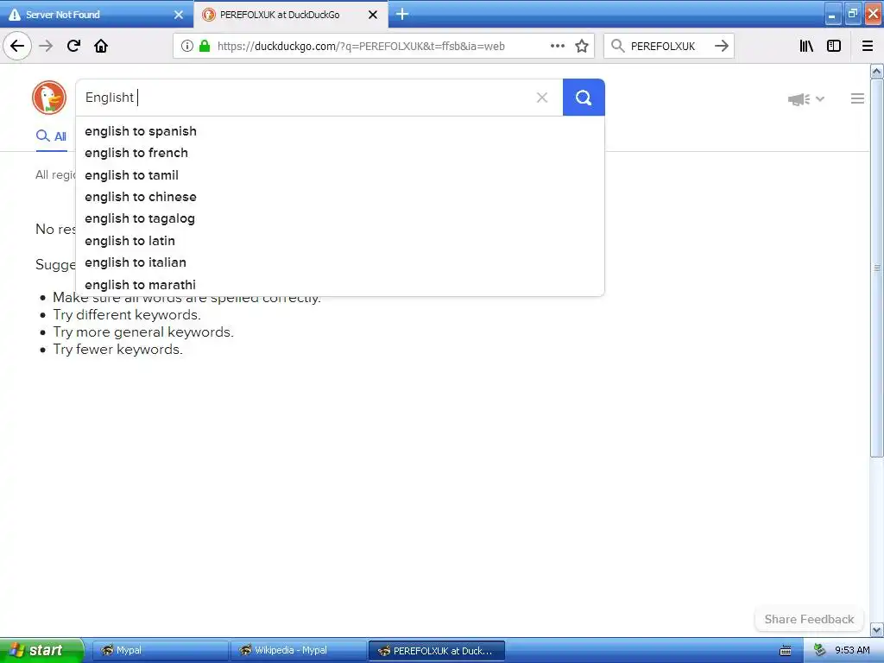Click the green secure padlock icon
Image resolution: width=884 pixels, height=663 pixels.
[x=205, y=46]
